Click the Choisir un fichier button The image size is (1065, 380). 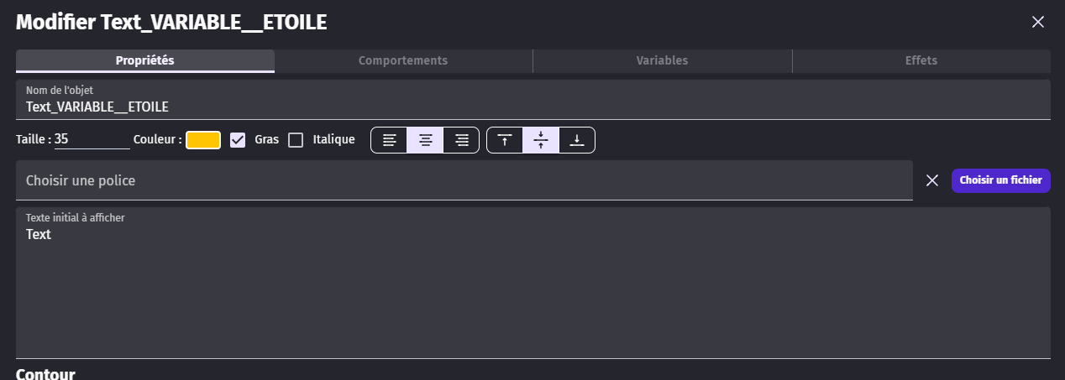1000,180
